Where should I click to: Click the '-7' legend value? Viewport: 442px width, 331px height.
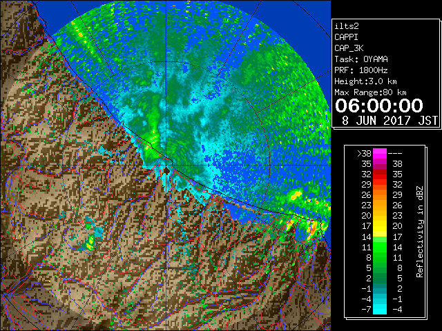(366, 310)
